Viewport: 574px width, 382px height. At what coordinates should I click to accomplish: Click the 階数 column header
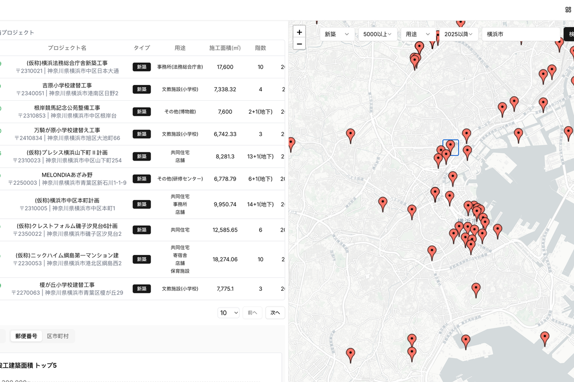click(260, 48)
